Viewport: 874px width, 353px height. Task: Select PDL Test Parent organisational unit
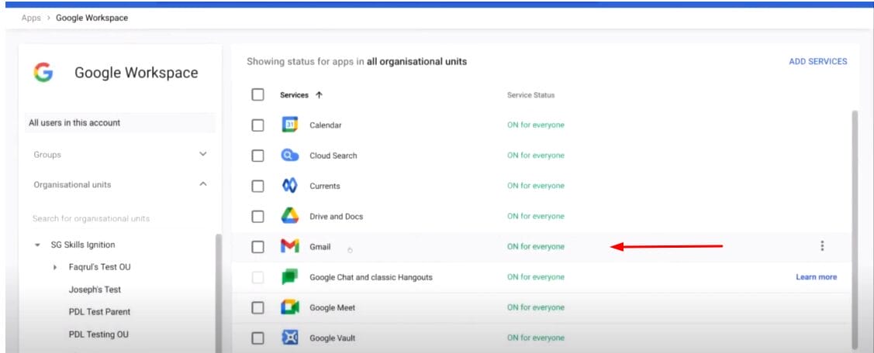pos(99,312)
